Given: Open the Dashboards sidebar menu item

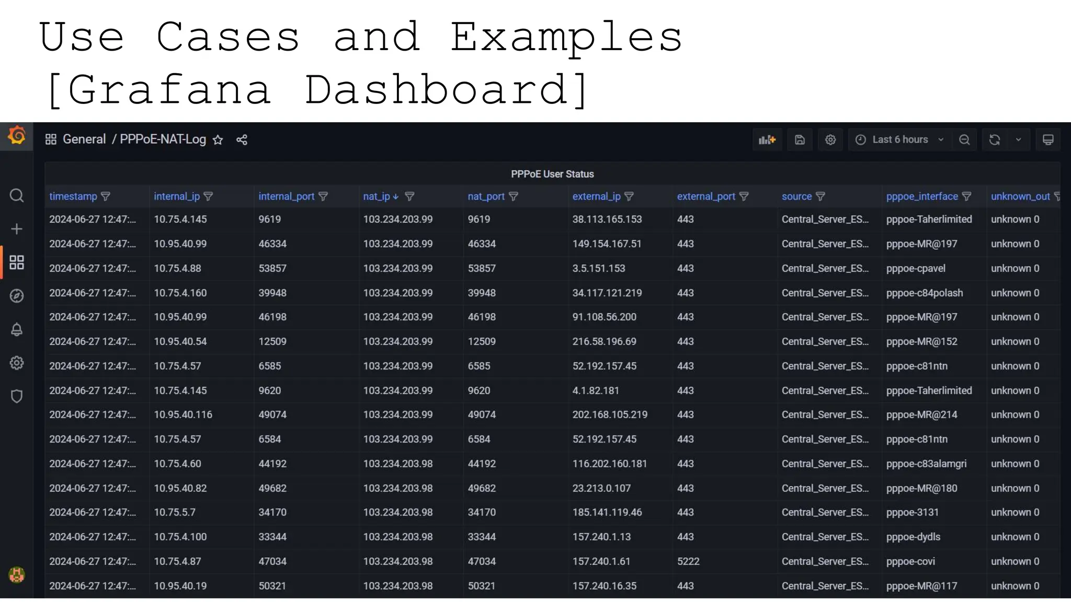Looking at the screenshot, I should (x=17, y=262).
